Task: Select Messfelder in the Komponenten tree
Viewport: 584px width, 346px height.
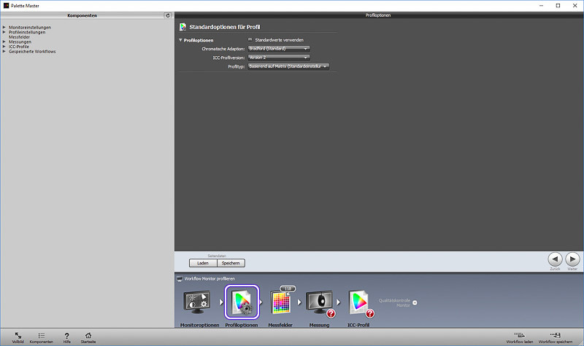Action: pos(19,37)
